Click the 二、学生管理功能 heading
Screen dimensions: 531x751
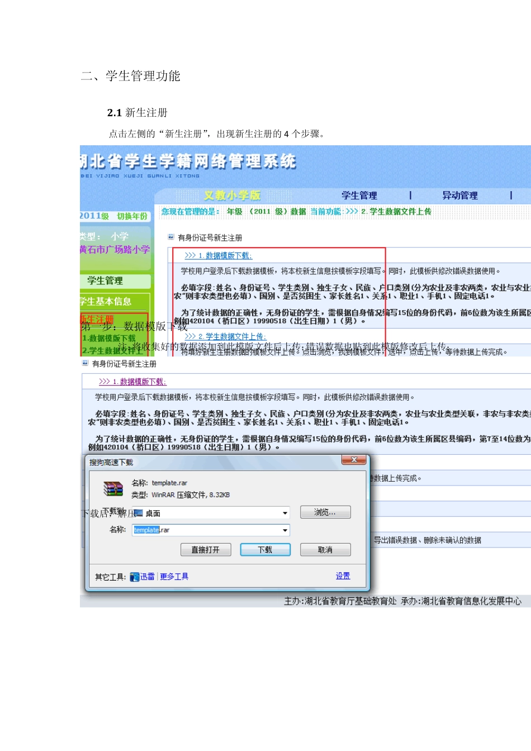coord(130,76)
